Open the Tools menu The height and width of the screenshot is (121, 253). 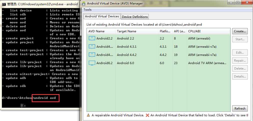(87, 10)
